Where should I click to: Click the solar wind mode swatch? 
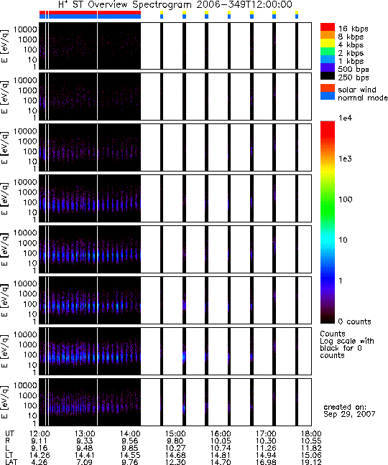coord(328,88)
